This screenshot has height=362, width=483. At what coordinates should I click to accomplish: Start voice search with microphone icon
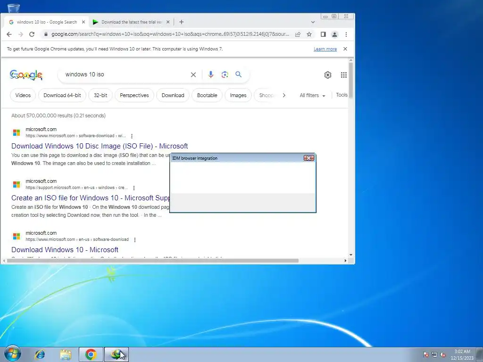[211, 74]
